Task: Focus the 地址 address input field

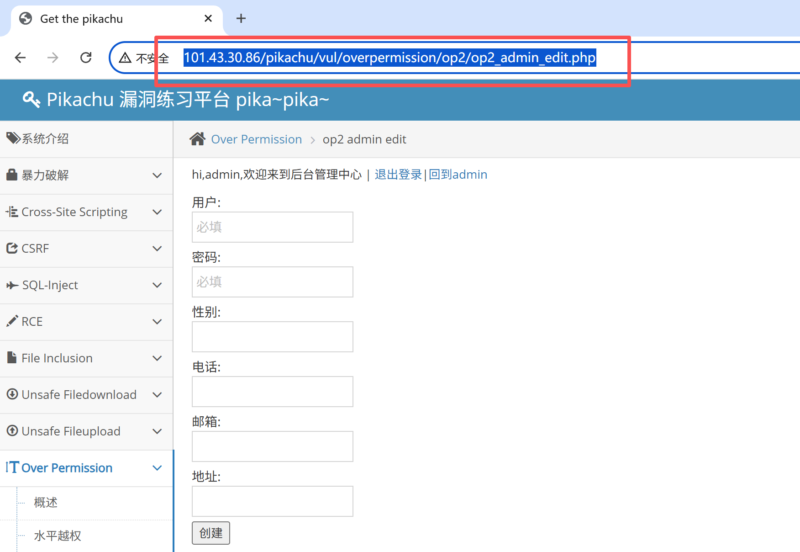Action: (x=273, y=501)
